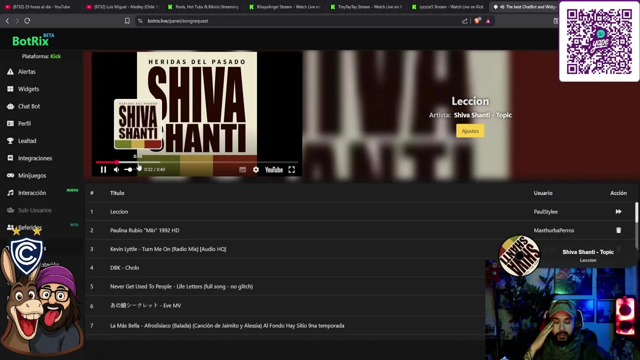Select DBK - Cholo song row

tap(124, 268)
